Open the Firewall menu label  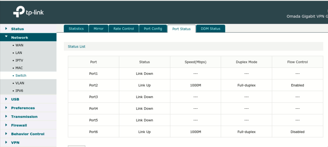tap(19, 125)
